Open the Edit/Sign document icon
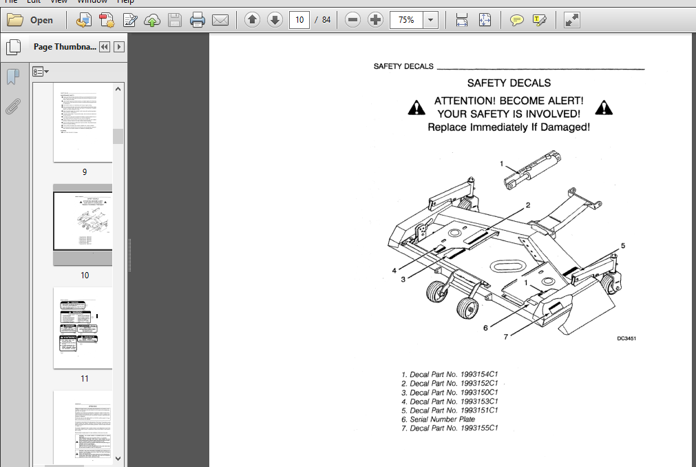Screen dimensions: 696x467 [129, 20]
